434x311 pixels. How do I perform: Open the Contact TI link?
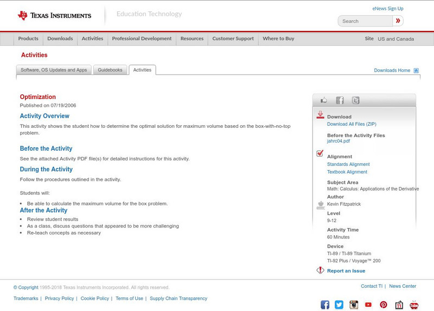[372, 286]
